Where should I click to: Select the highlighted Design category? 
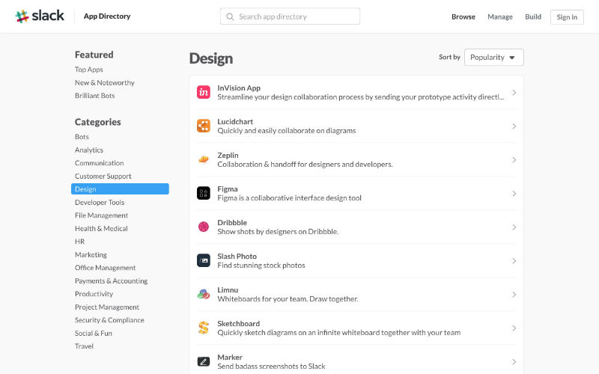120,189
